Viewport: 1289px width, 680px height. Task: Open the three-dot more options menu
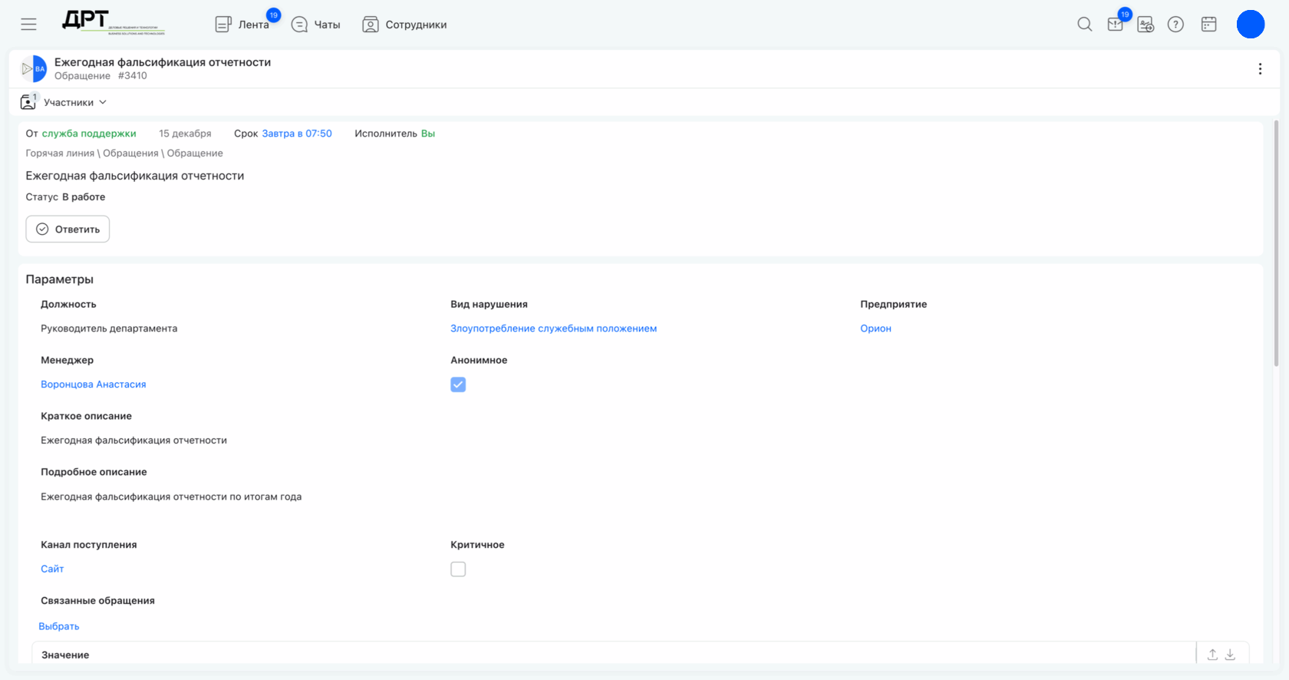[1260, 69]
